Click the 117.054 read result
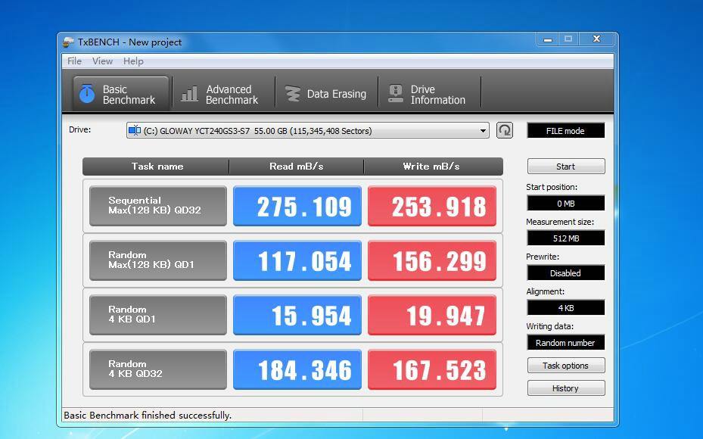 point(297,260)
